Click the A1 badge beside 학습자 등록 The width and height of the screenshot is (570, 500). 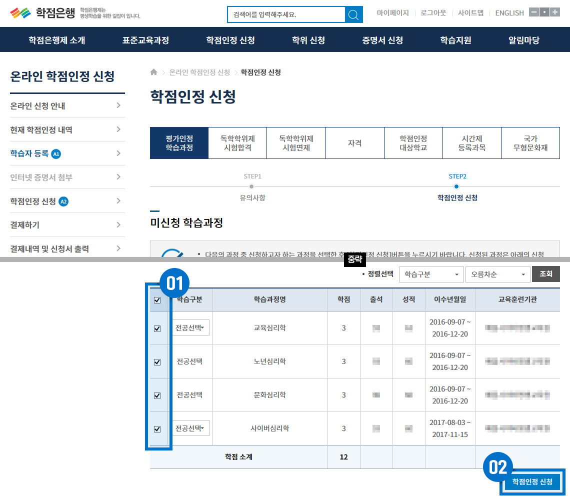[x=56, y=154]
